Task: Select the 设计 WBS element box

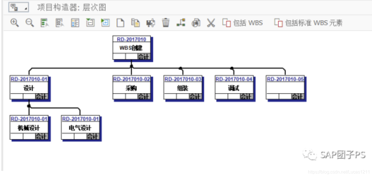Action: click(29, 88)
